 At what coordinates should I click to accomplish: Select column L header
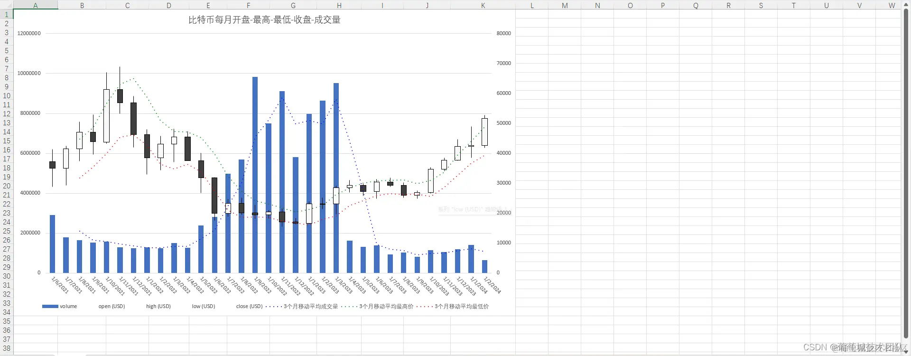click(532, 6)
